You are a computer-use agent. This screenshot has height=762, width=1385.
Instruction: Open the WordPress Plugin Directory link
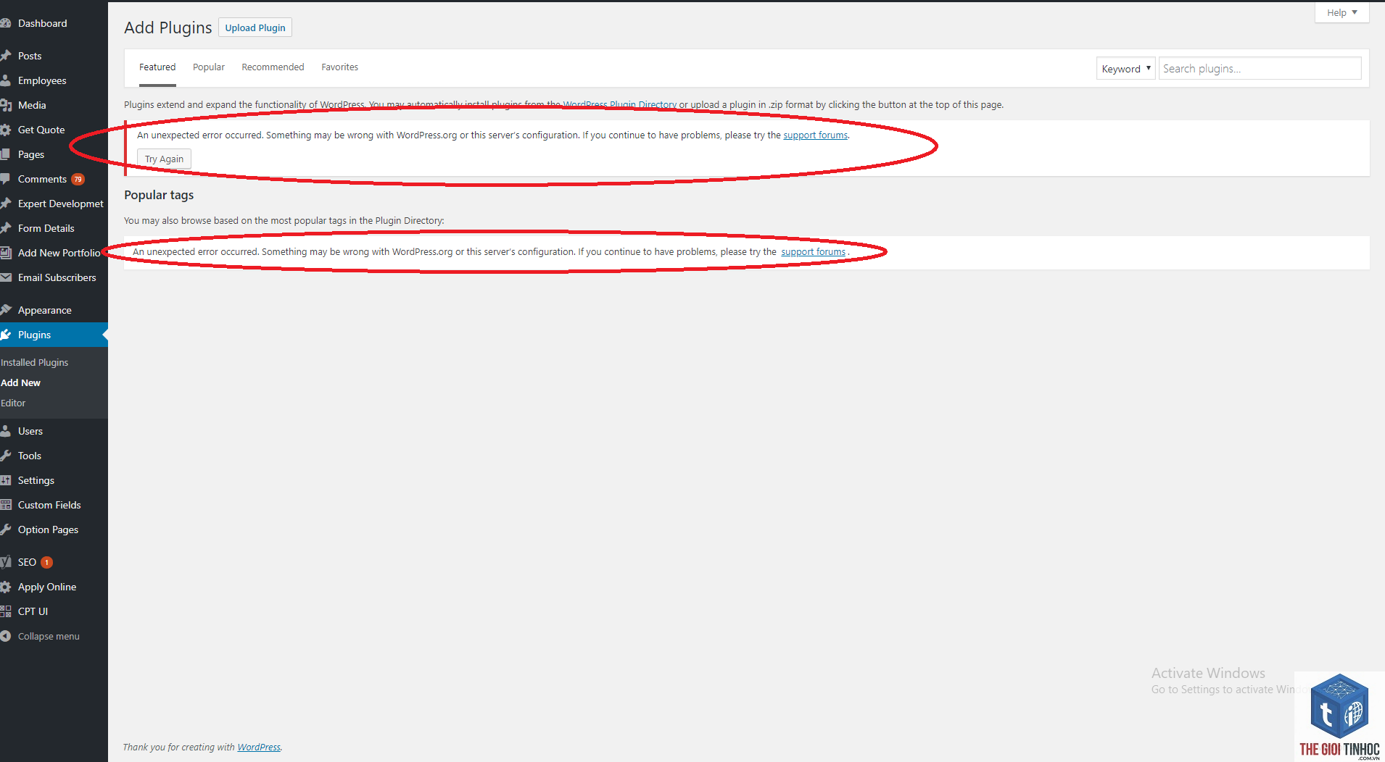(619, 105)
